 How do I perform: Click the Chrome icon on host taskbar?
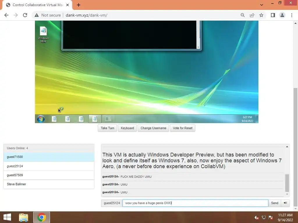42,217
